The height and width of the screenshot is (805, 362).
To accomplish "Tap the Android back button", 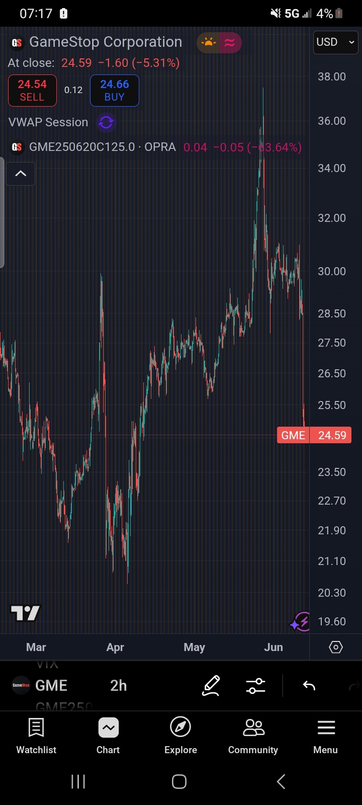I will [281, 781].
